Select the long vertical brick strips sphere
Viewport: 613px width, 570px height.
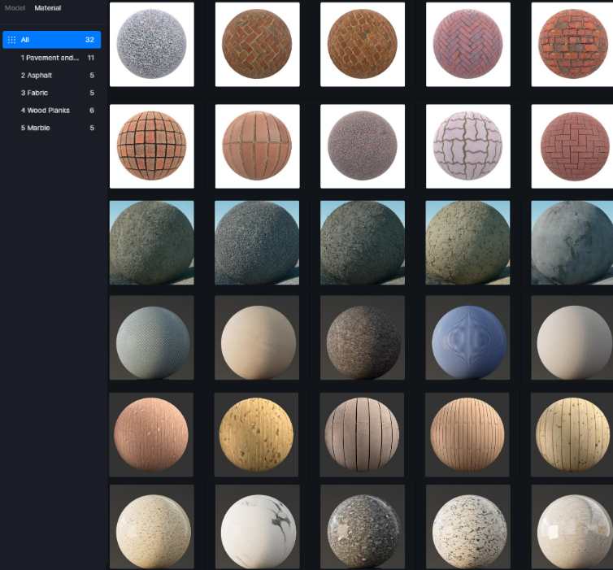point(257,146)
